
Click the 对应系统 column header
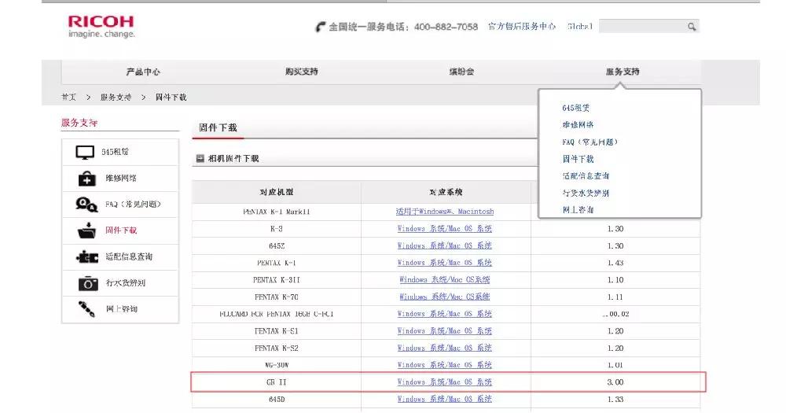pyautogui.click(x=446, y=192)
